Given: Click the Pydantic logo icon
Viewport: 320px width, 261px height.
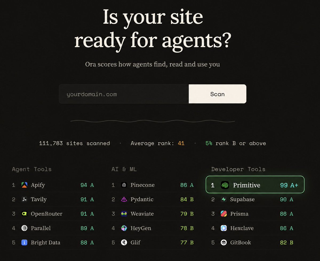Looking at the screenshot, I should (x=124, y=199).
